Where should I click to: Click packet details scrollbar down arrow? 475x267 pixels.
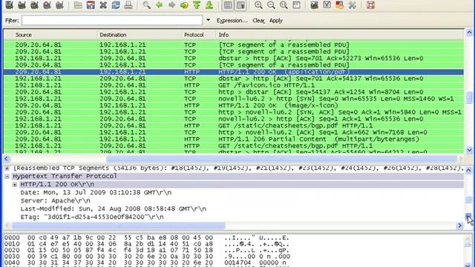(469, 216)
